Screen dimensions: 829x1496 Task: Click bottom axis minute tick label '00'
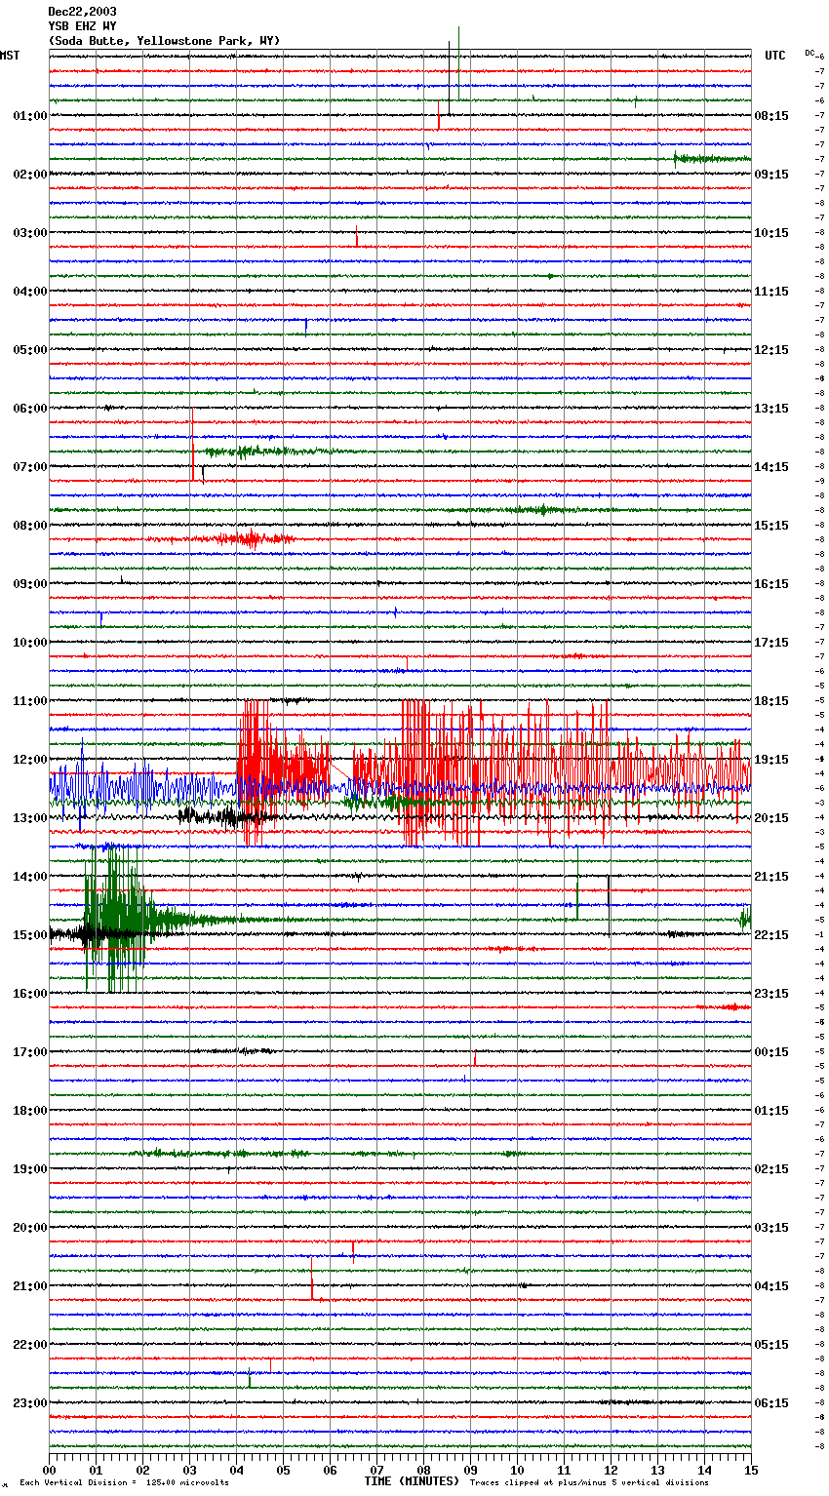pyautogui.click(x=49, y=1470)
